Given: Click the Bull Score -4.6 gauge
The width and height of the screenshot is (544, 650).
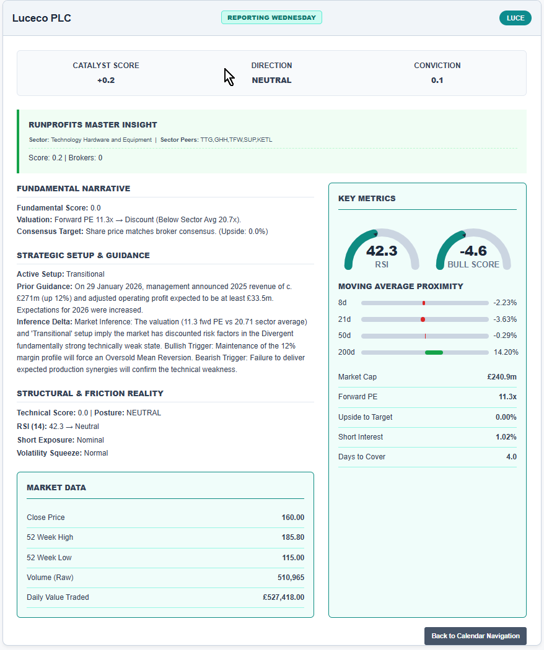Looking at the screenshot, I should pos(473,249).
